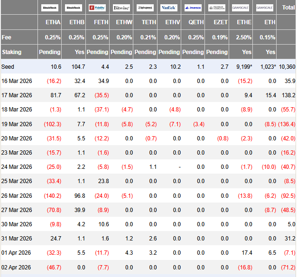Click the Fee row label
This screenshot has width=297, height=277.
coord(7,37)
